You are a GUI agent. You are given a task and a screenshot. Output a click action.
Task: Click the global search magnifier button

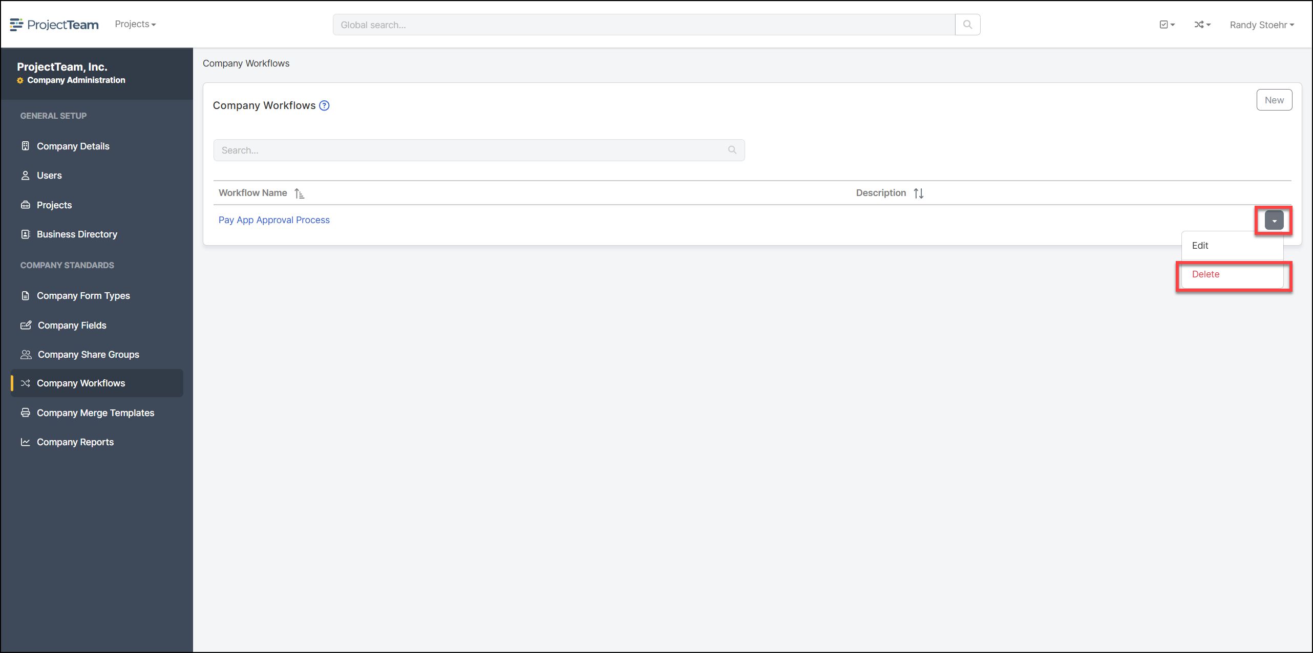pos(967,25)
